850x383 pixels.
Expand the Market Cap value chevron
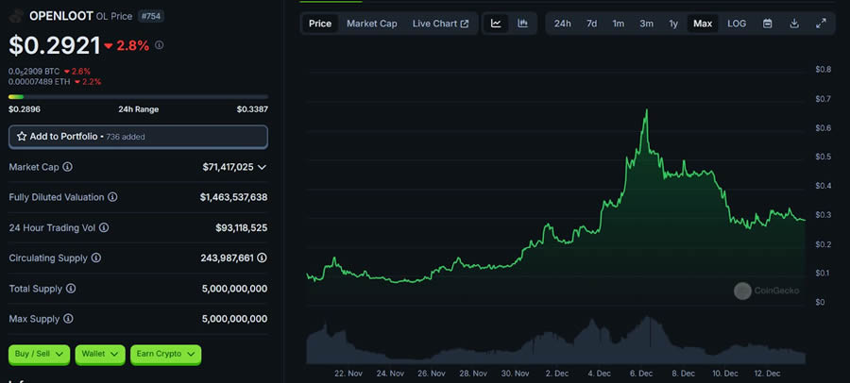pyautogui.click(x=262, y=167)
